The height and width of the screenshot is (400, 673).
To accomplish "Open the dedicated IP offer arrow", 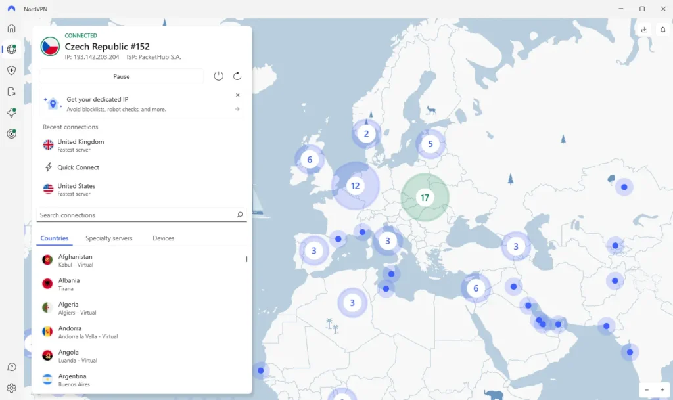I will point(237,109).
